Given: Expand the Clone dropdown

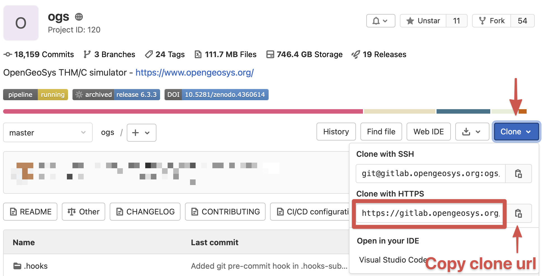Looking at the screenshot, I should [x=516, y=132].
